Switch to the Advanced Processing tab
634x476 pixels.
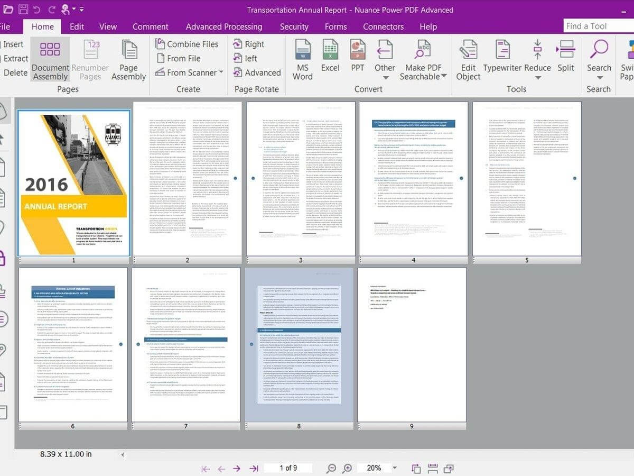[x=223, y=26]
